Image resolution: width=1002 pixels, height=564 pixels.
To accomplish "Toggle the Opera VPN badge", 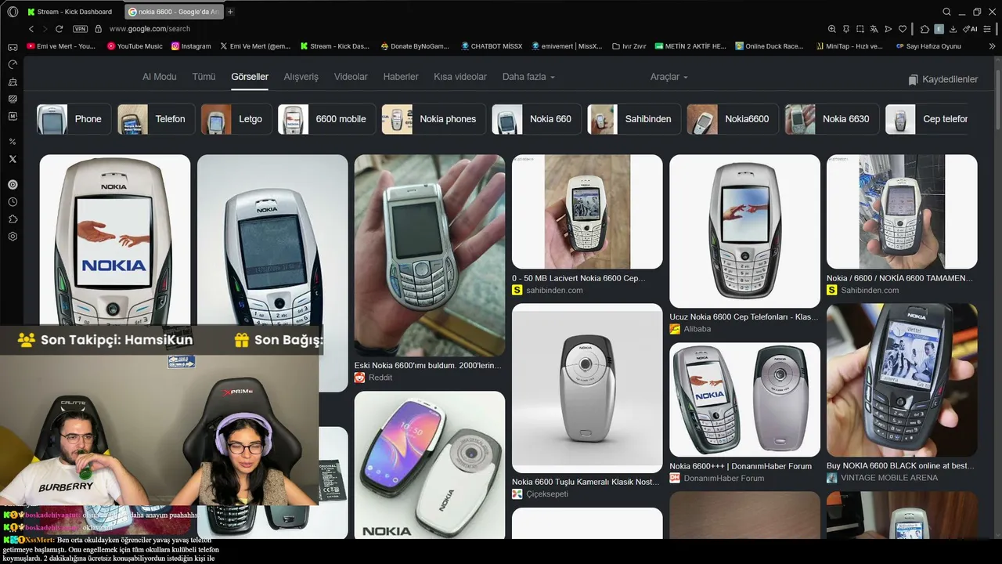I will (80, 29).
